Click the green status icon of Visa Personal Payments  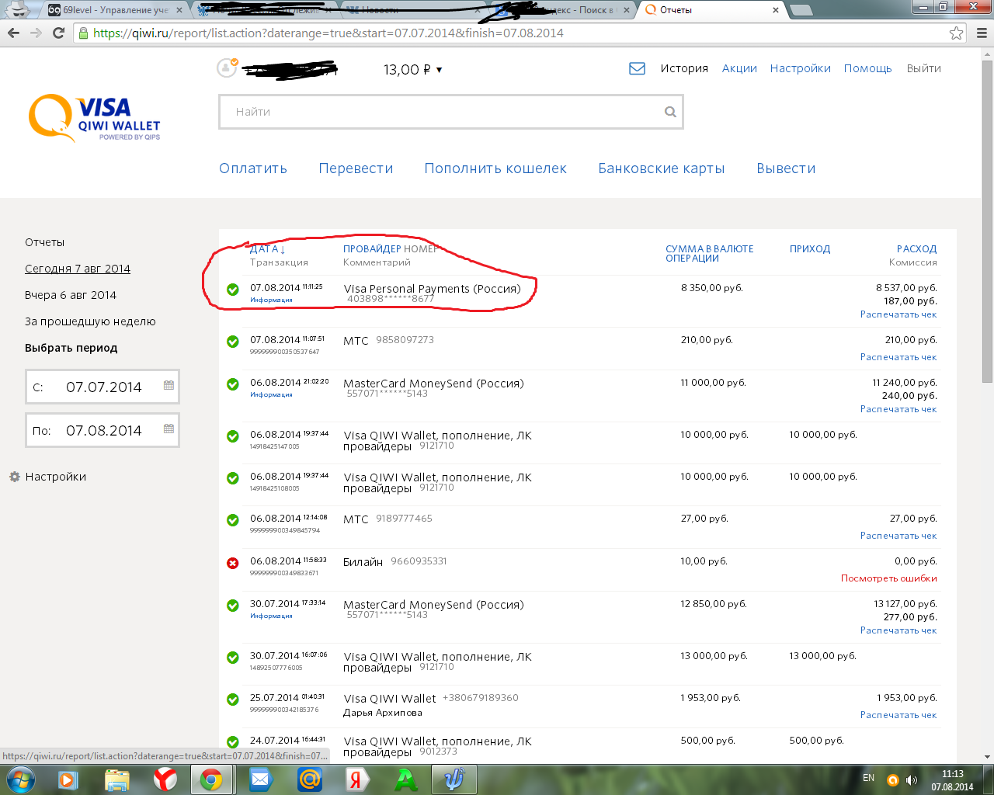[232, 290]
